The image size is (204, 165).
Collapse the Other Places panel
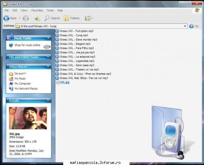[48, 66]
